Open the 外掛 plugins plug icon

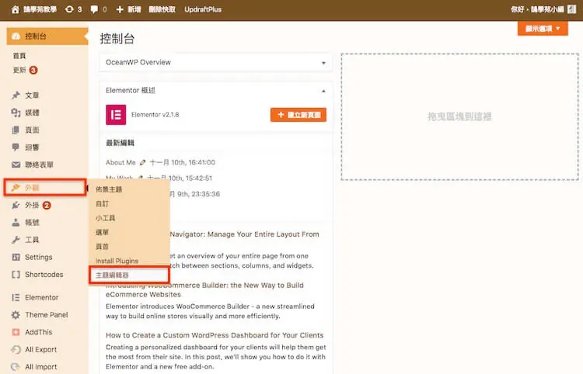[x=16, y=205]
